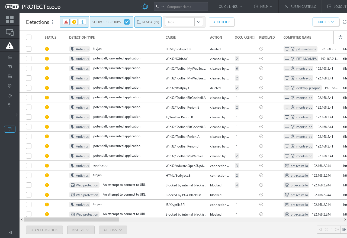Click the ADD FILTER button
The height and width of the screenshot is (238, 347).
221,22
